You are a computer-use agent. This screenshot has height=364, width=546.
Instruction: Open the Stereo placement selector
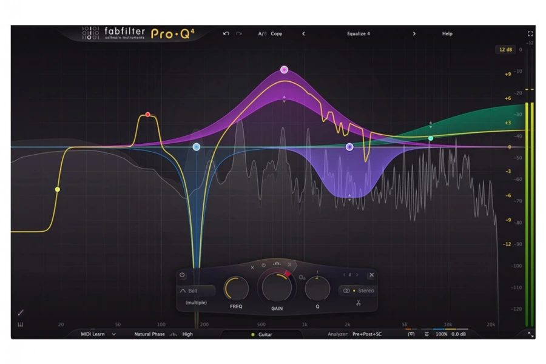point(357,291)
